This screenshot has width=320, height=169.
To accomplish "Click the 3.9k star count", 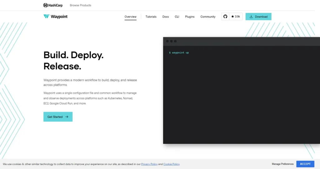I will [x=236, y=17].
